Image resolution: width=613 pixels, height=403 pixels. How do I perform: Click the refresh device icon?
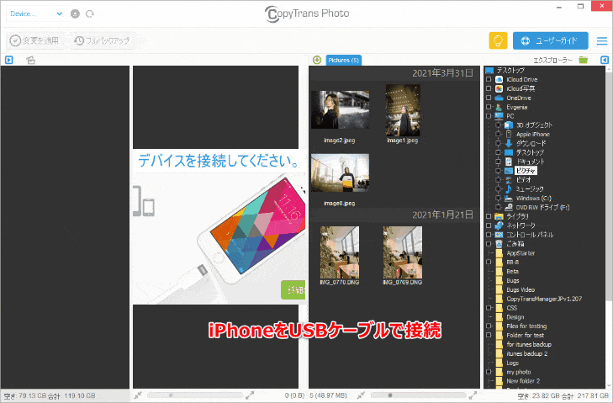tap(90, 13)
